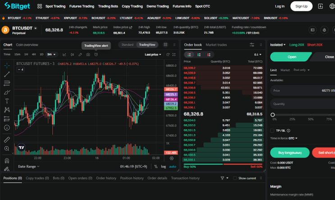
Task: Switch to the Coin overview tab
Action: tap(27, 45)
